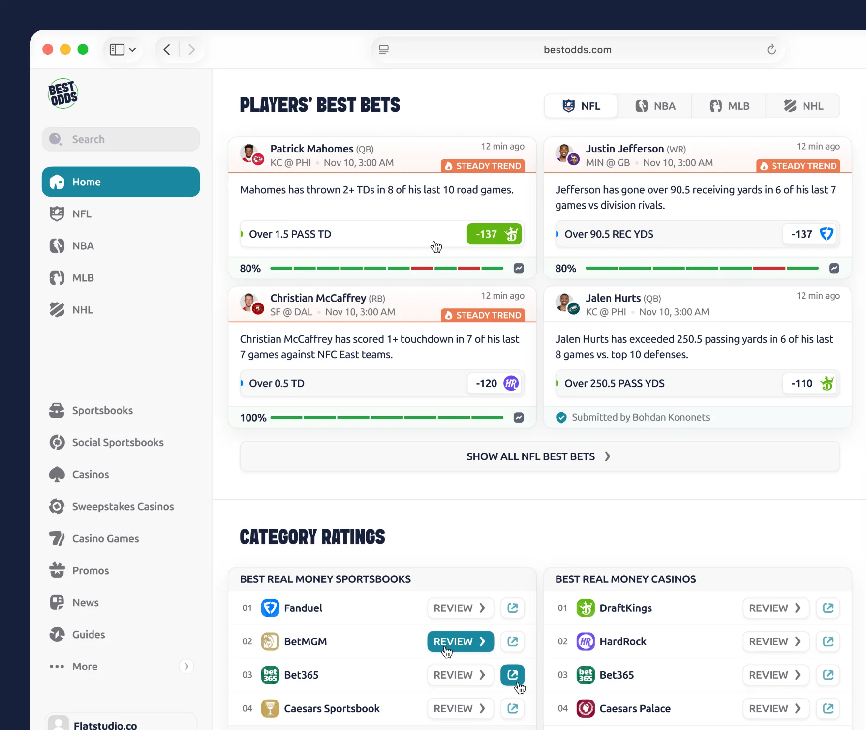Click McCaffrey 100% hit-rate progress bar
Screen dimensions: 866x730
coord(387,418)
